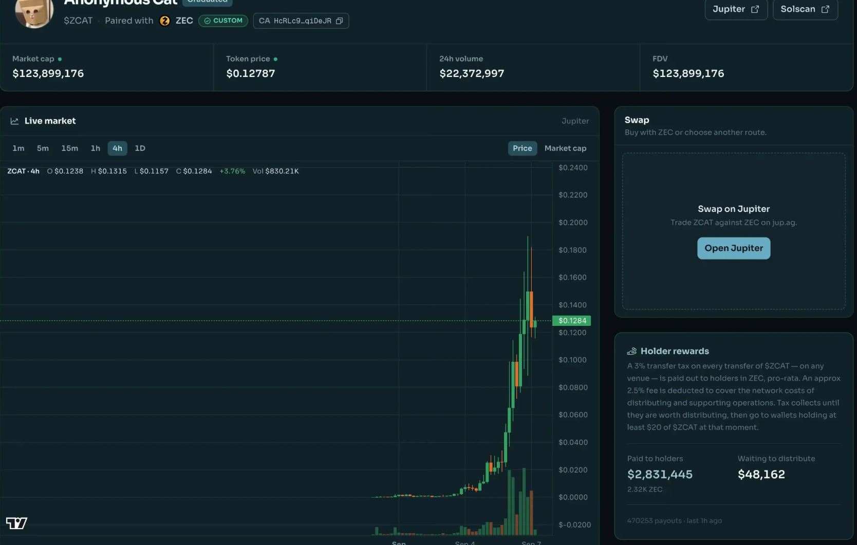Click the Token price value $0.12787
Viewport: 857px width, 545px height.
coord(251,73)
